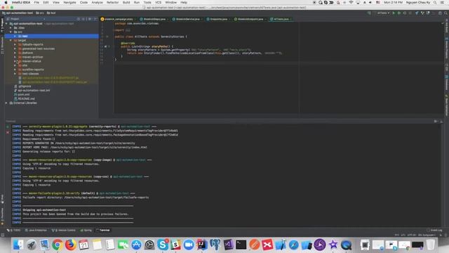Collapse the src folder
Image resolution: width=449 pixels, height=253 pixels.
point(11,32)
